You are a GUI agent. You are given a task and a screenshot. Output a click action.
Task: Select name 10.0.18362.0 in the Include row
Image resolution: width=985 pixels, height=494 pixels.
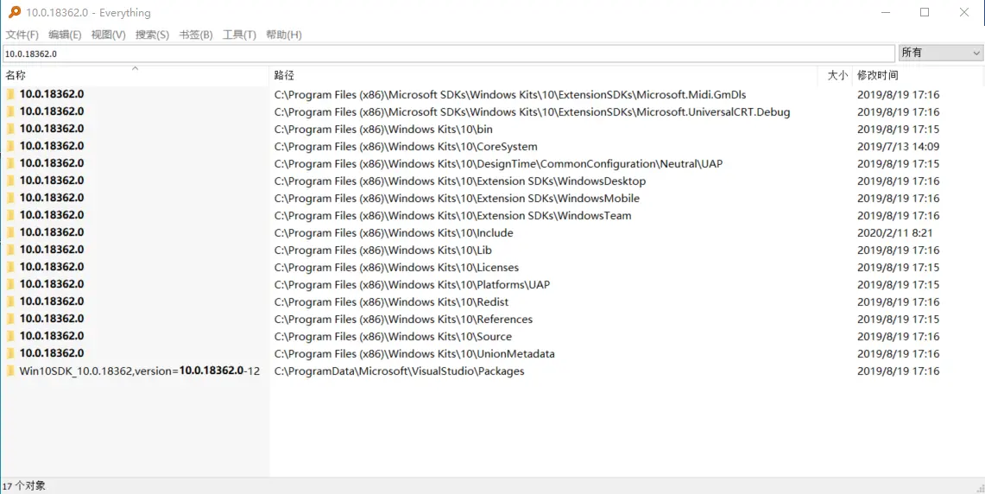52,232
